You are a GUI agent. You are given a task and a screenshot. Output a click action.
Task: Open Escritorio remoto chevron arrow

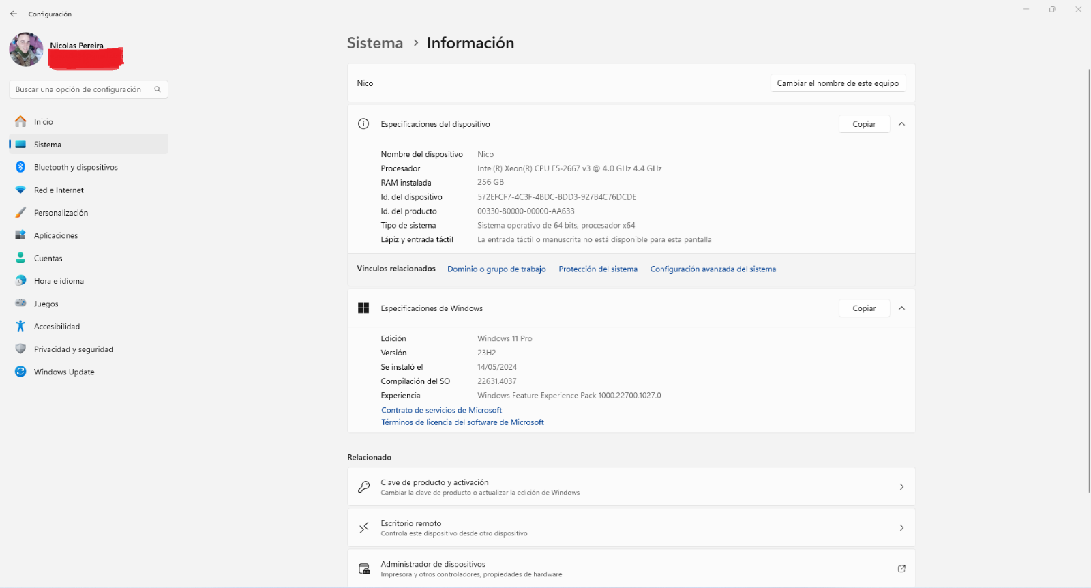[x=901, y=528]
